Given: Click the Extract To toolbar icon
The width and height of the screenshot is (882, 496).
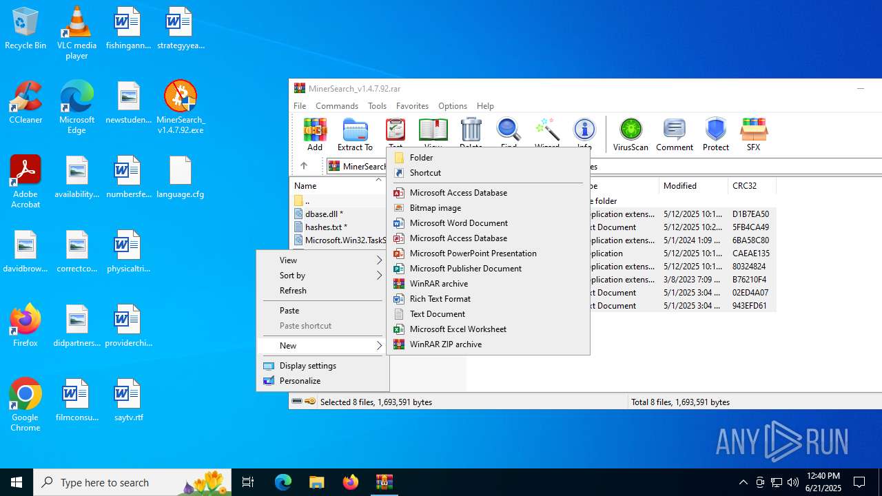Looking at the screenshot, I should (x=355, y=134).
